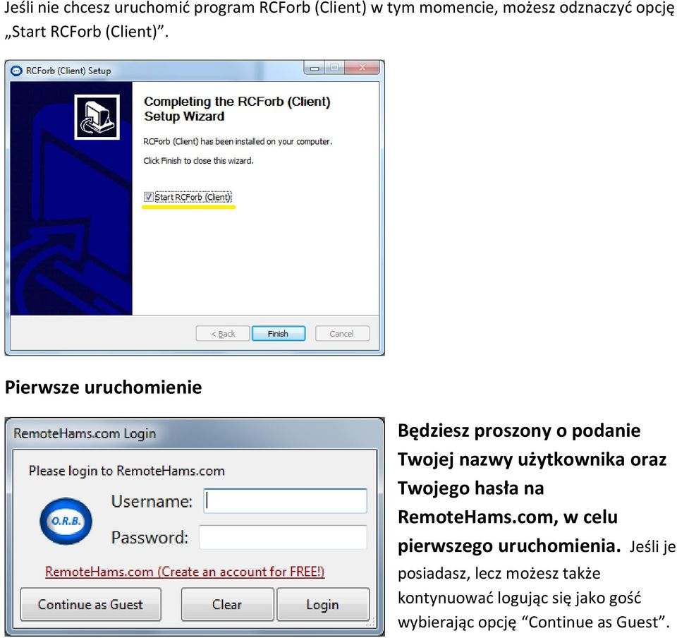Click the Cancel button in setup wizard
This screenshot has width=677, height=638.
click(x=342, y=334)
